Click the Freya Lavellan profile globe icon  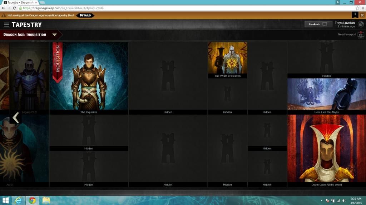(361, 24)
